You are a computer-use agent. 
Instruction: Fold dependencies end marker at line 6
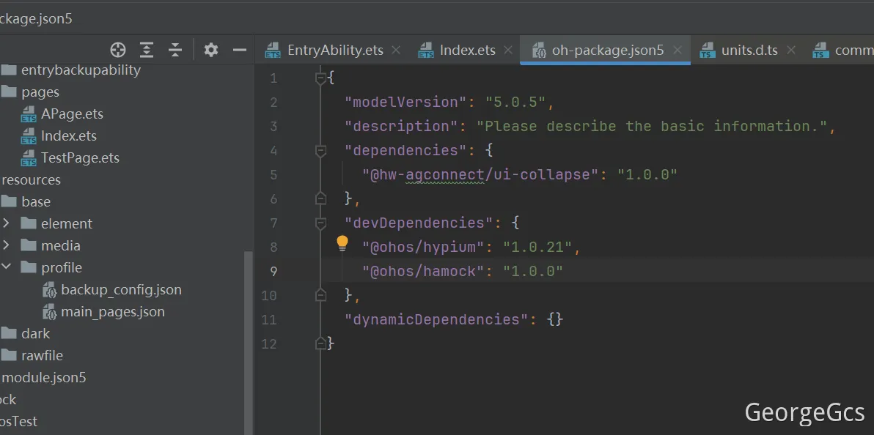[320, 198]
